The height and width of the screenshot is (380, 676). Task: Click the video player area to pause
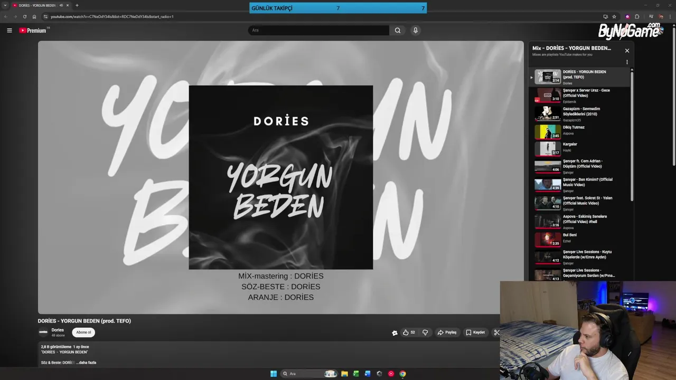[281, 177]
